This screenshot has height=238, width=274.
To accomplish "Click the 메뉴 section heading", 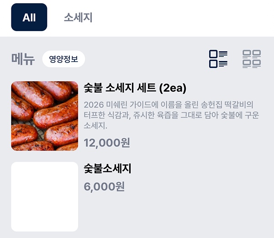I will coord(23,59).
